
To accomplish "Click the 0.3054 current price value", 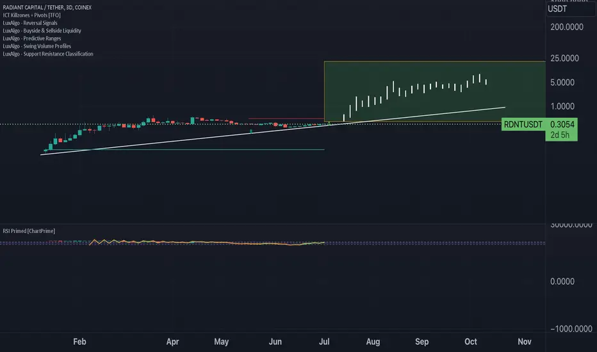I will pyautogui.click(x=562, y=124).
